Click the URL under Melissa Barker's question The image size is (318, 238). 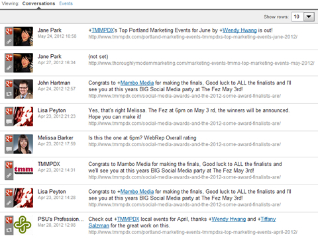click(x=185, y=145)
